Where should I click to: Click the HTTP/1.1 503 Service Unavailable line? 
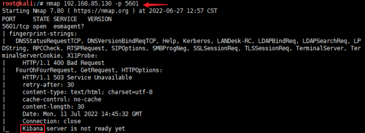click(77, 77)
